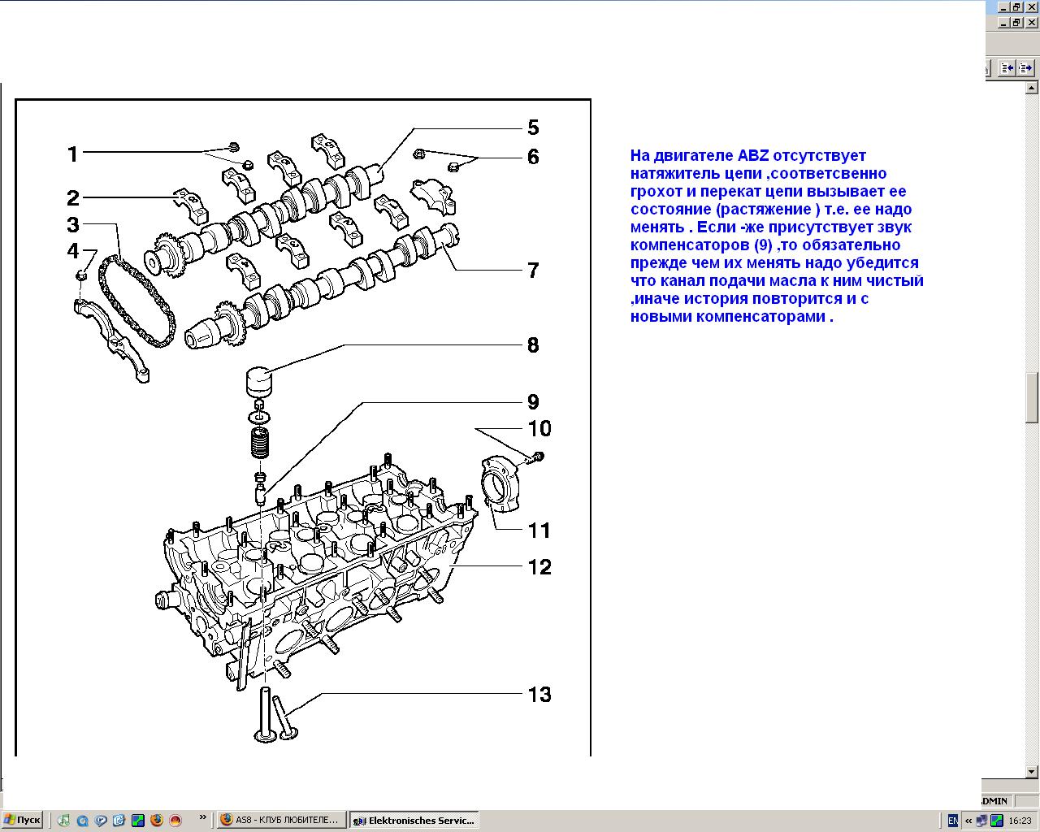Image resolution: width=1040 pixels, height=832 pixels.
Task: Expand hidden system tray icons
Action: (x=968, y=821)
